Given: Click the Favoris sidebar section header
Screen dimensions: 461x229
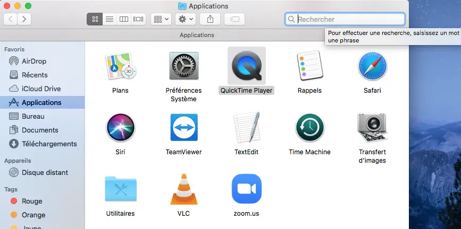Looking at the screenshot, I should pos(14,49).
